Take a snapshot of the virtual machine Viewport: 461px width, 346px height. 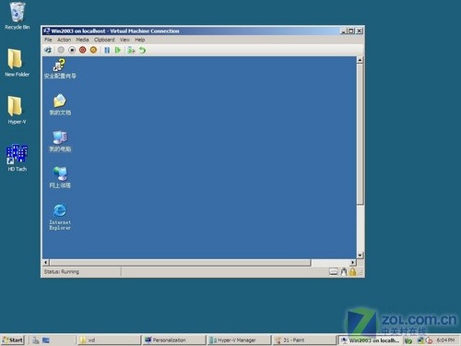pos(131,50)
